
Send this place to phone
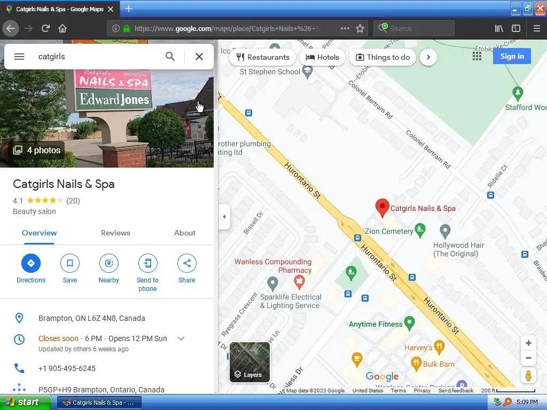pyautogui.click(x=147, y=273)
